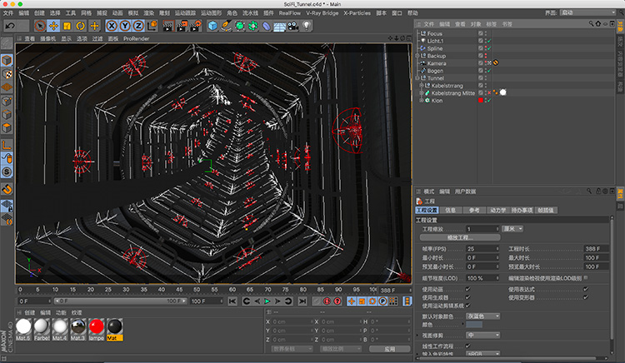
Task: Open the 缩放比例 dropdown in coordinates panel
Action: tap(341, 349)
